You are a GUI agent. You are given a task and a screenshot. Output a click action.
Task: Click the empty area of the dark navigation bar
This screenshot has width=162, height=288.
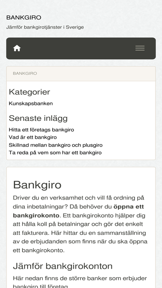78,48
